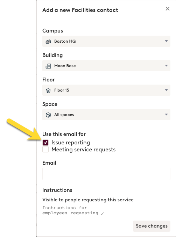
Task: Click the campus icon beside Boston HQ
Action: coord(48,41)
